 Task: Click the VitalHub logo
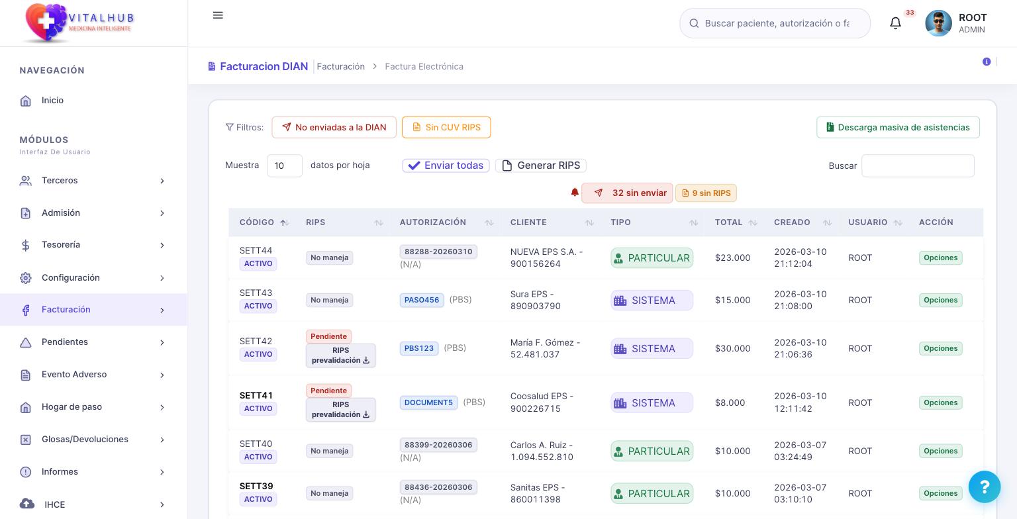pos(78,23)
